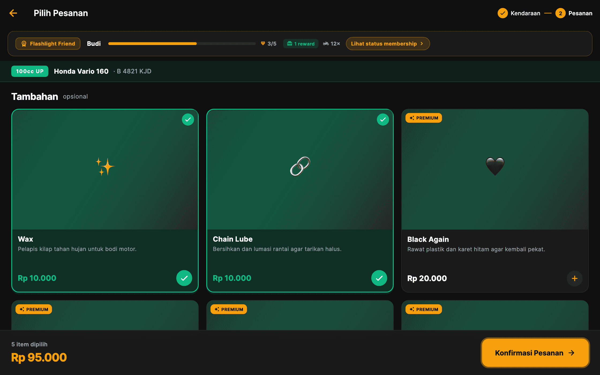The height and width of the screenshot is (375, 600).
Task: Add Black Again with the plus button
Action: click(x=575, y=278)
